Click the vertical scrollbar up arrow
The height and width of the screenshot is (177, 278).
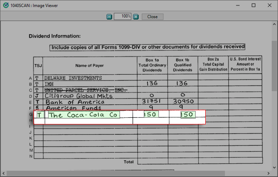point(274,24)
